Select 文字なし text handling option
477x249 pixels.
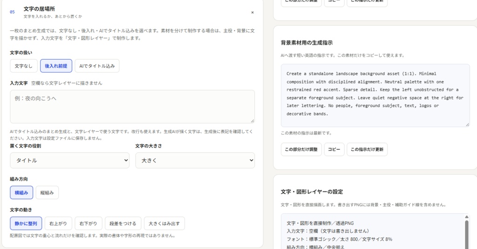(x=23, y=66)
